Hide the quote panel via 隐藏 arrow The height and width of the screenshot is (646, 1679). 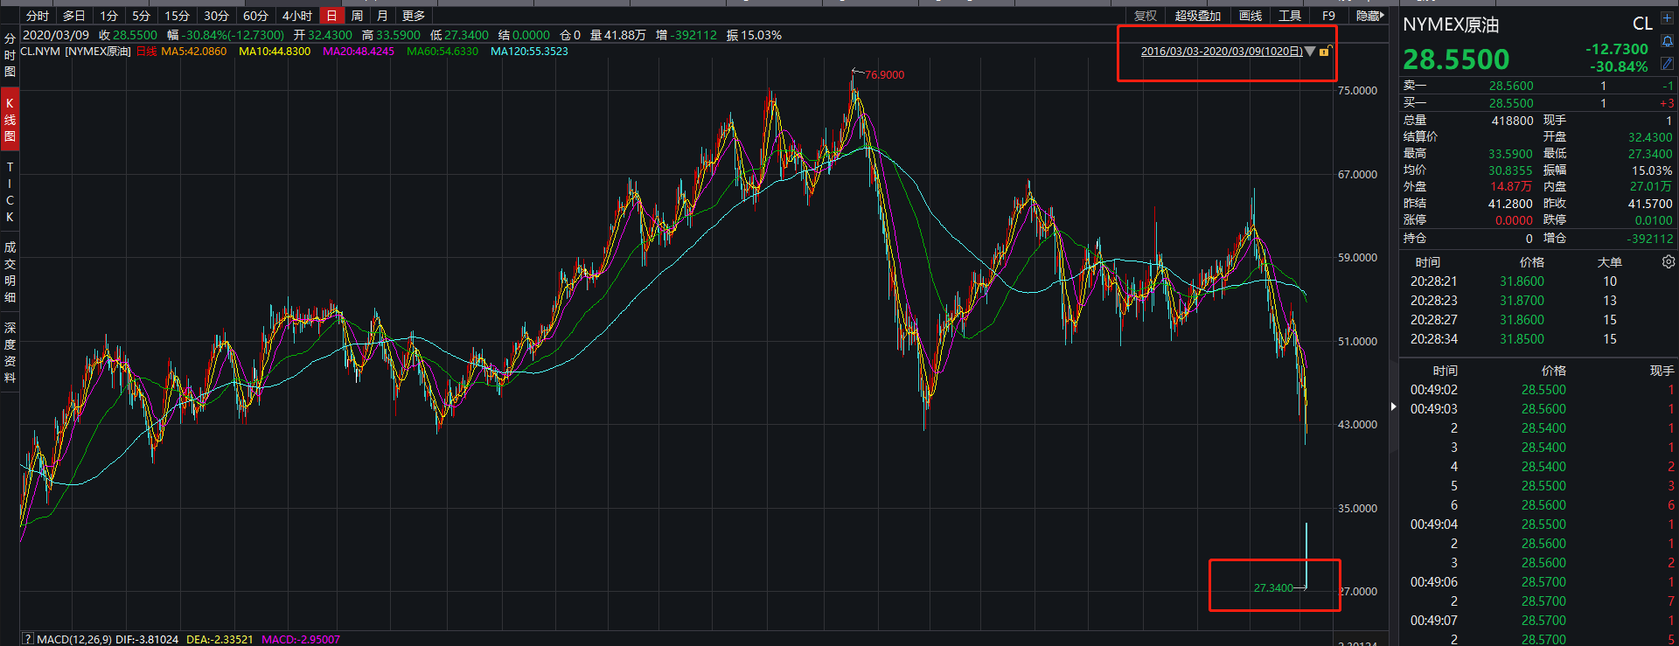pyautogui.click(x=1369, y=16)
